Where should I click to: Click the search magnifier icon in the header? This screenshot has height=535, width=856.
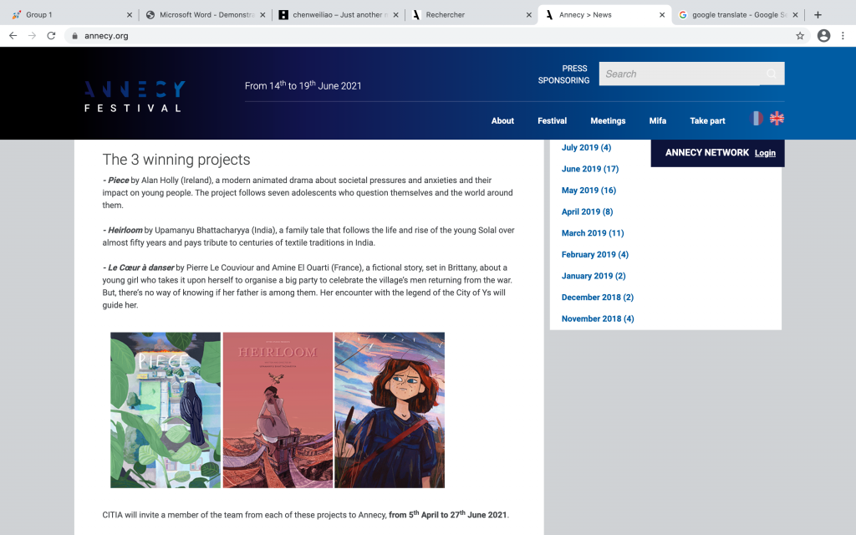pos(772,74)
